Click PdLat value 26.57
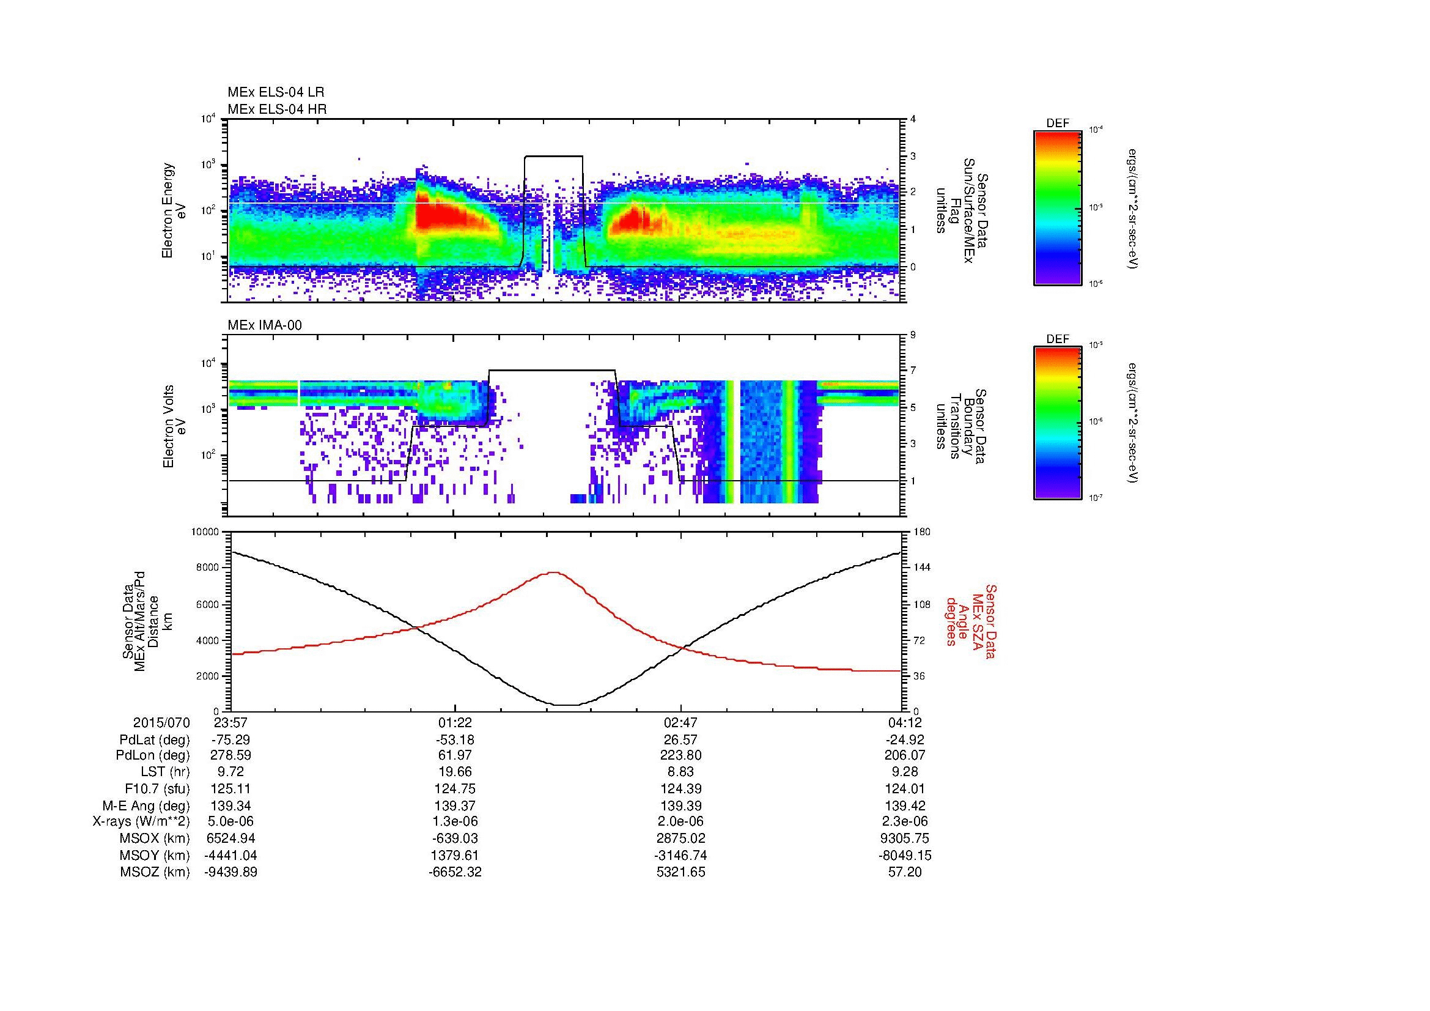This screenshot has height=1011, width=1430. click(680, 740)
